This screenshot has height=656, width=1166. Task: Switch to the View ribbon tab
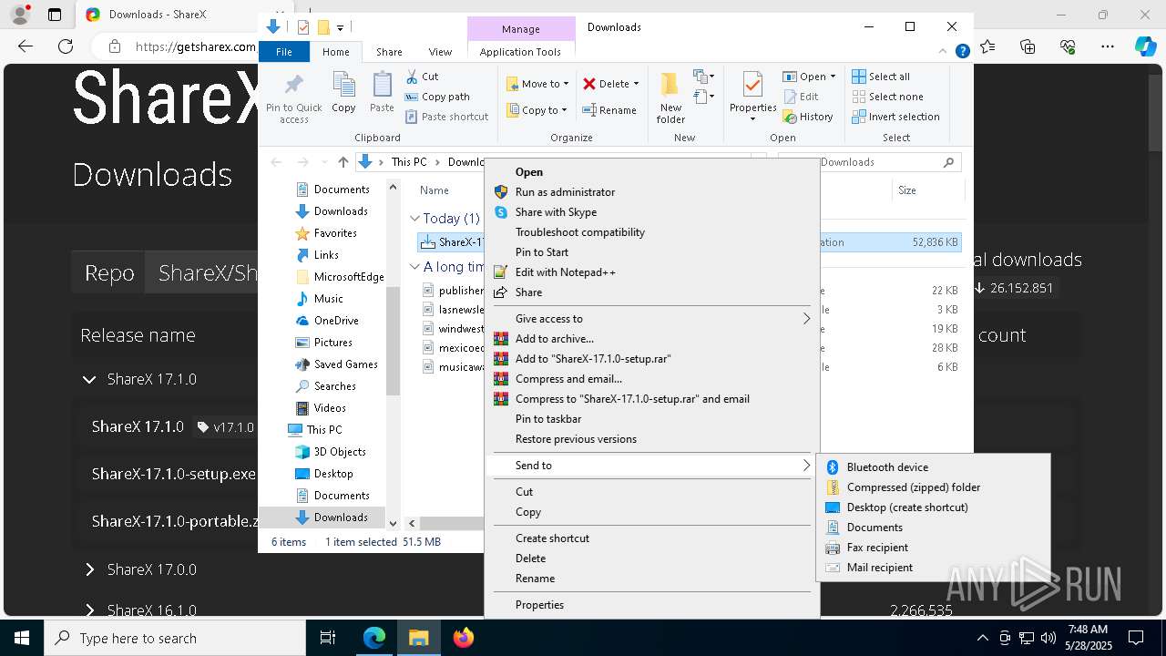tap(440, 52)
